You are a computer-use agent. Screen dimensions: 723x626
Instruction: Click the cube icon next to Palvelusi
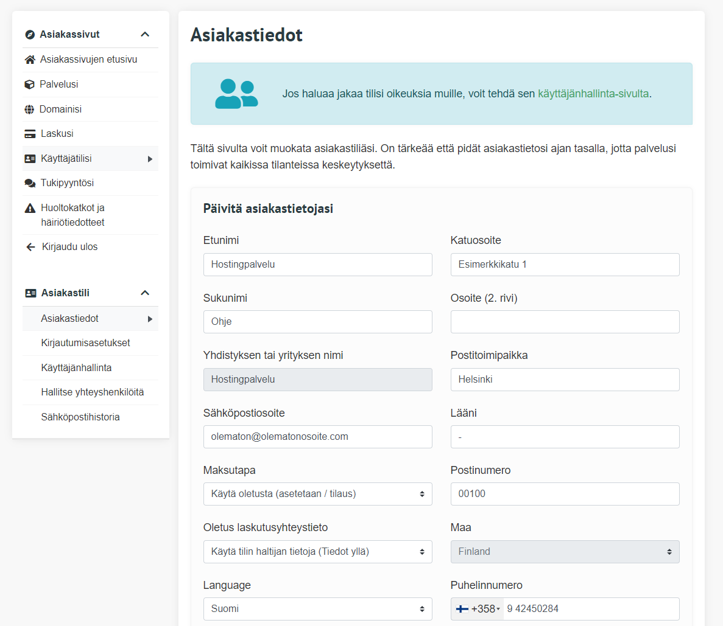pos(29,85)
